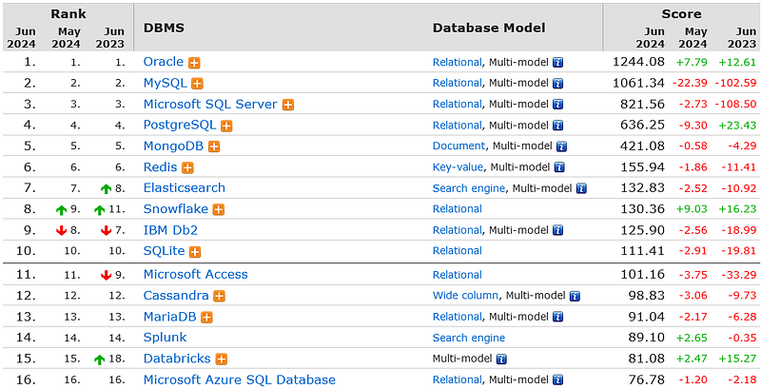Click the plus icon after PostgreSQL
This screenshot has height=389, width=761.
click(x=227, y=126)
